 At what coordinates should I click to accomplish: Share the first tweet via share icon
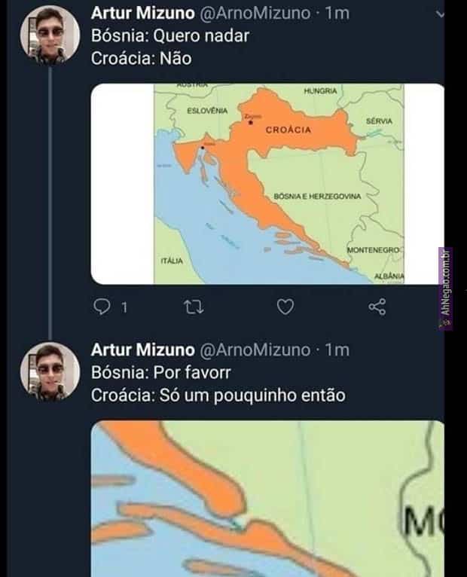tap(377, 307)
